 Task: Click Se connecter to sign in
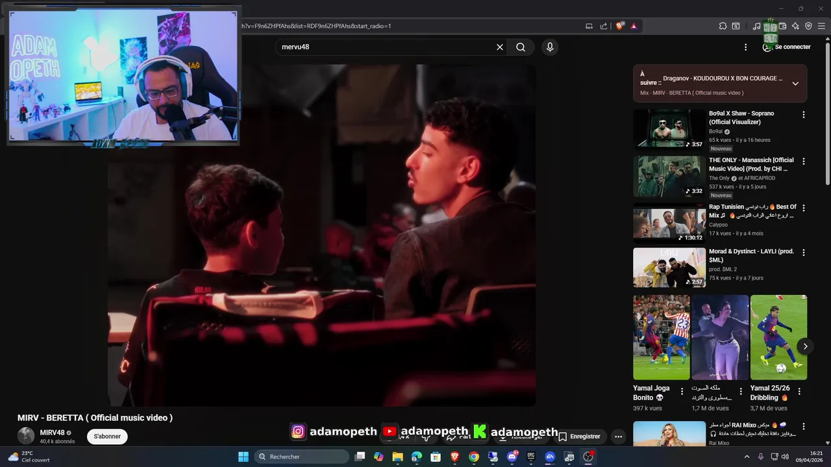tap(786, 47)
